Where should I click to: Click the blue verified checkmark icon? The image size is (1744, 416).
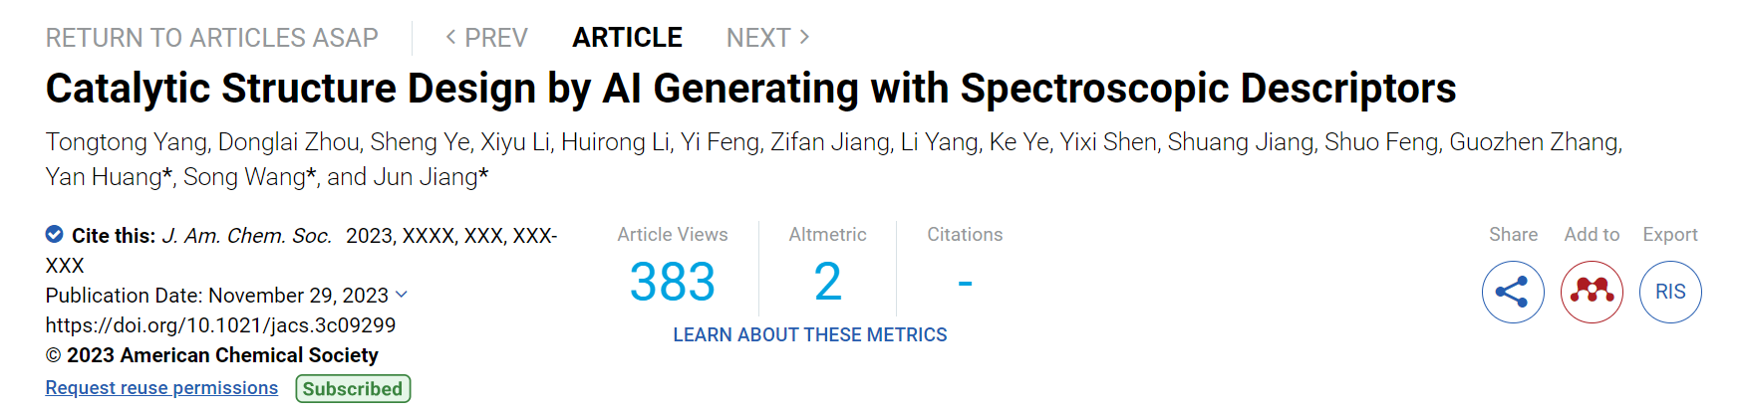(x=55, y=234)
